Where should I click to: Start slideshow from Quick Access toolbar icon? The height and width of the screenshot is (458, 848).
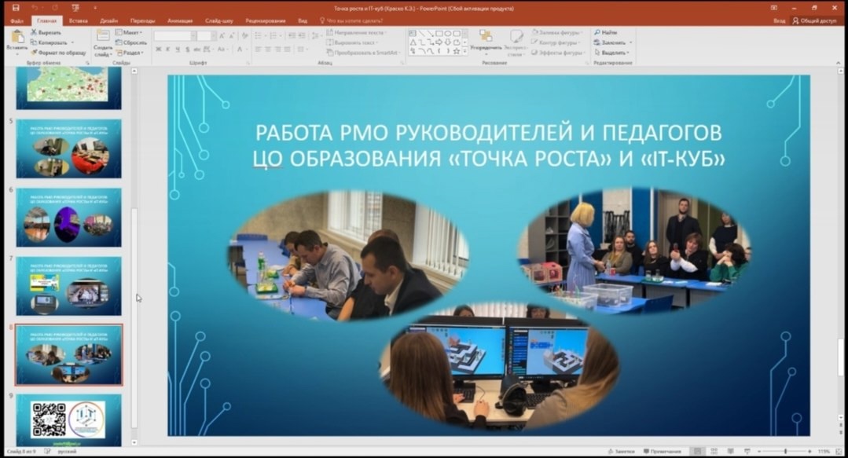[x=75, y=8]
